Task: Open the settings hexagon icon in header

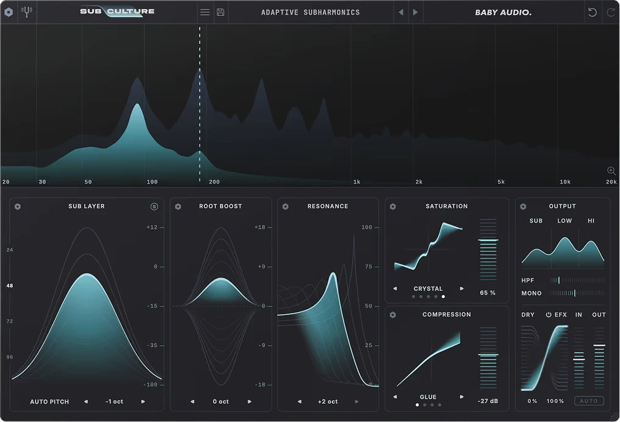Action: (9, 12)
